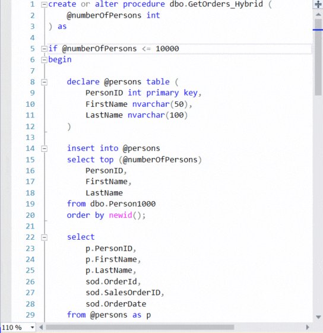Viewport: 323px width, 333px height.
Task: Click the vertical scrollbar up arrow
Action: tap(318, 14)
